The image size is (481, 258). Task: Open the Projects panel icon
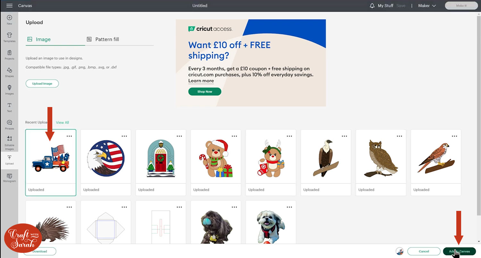point(9,53)
